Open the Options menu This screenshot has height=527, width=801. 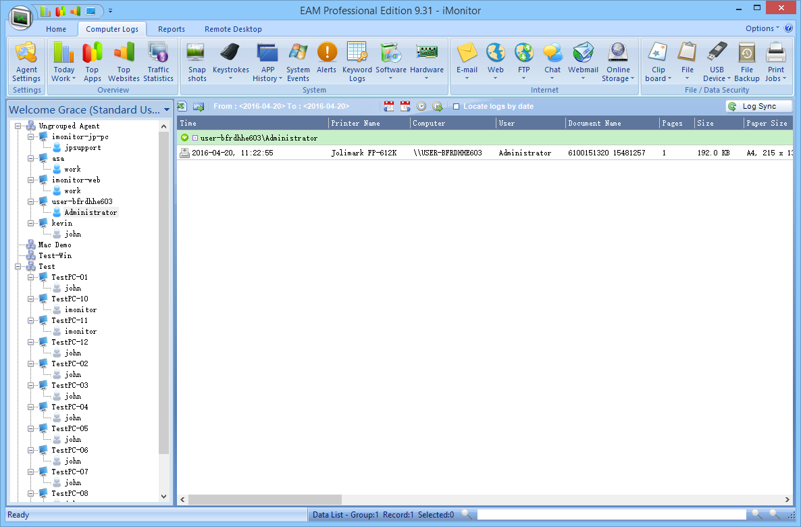pos(762,28)
